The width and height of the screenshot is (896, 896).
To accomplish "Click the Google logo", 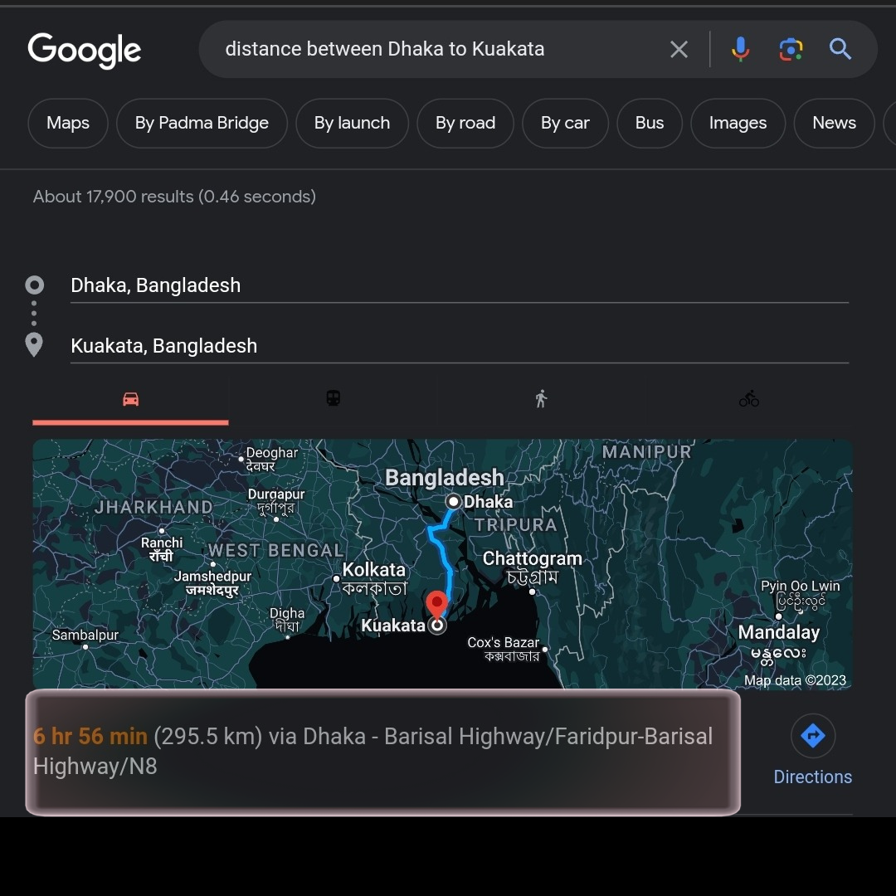I will (x=85, y=51).
